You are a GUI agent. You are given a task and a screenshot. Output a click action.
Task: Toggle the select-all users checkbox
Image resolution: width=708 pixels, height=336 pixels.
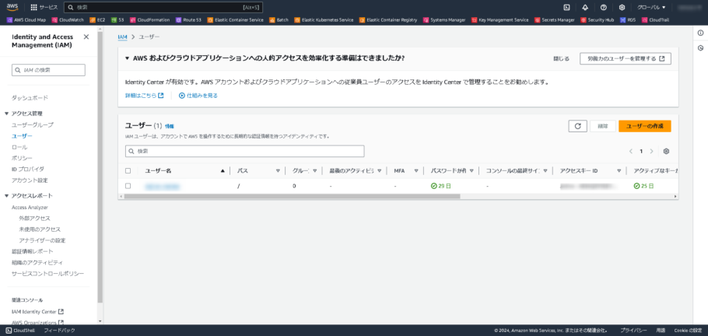(x=128, y=170)
